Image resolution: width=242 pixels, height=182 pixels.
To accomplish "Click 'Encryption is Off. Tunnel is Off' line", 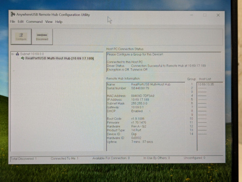I will 127,70.
